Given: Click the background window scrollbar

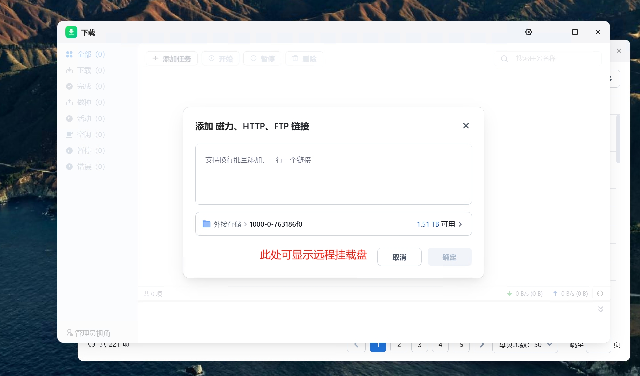Looking at the screenshot, I should (x=618, y=139).
